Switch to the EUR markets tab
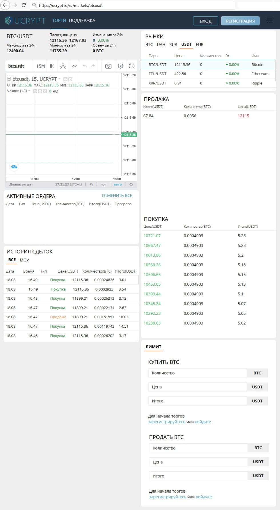 [x=199, y=45]
